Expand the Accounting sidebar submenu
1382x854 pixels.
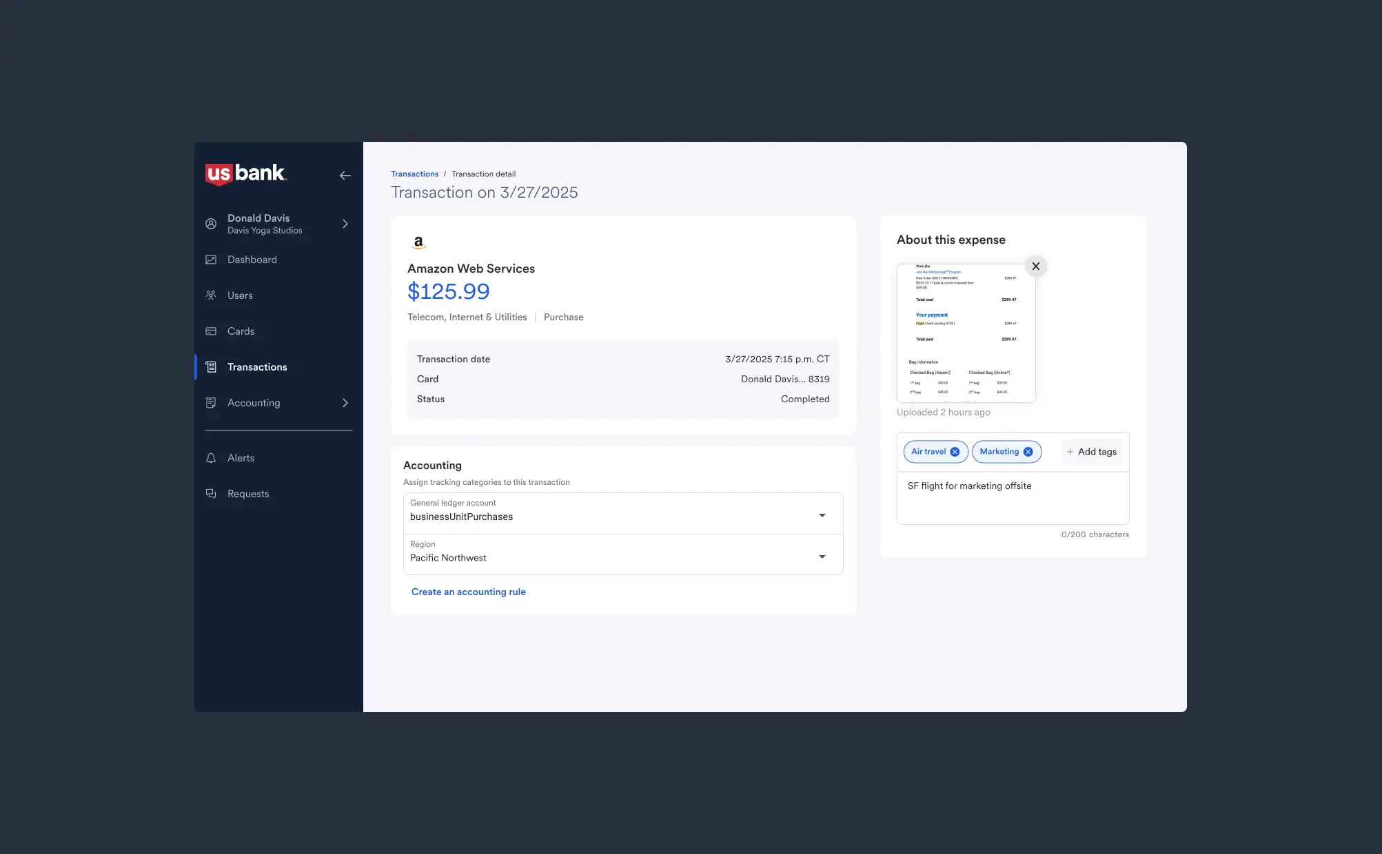(345, 403)
